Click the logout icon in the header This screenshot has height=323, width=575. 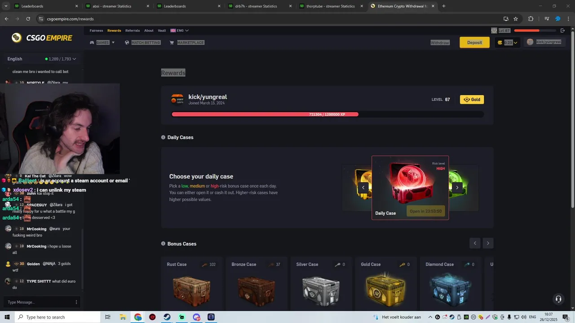[562, 31]
